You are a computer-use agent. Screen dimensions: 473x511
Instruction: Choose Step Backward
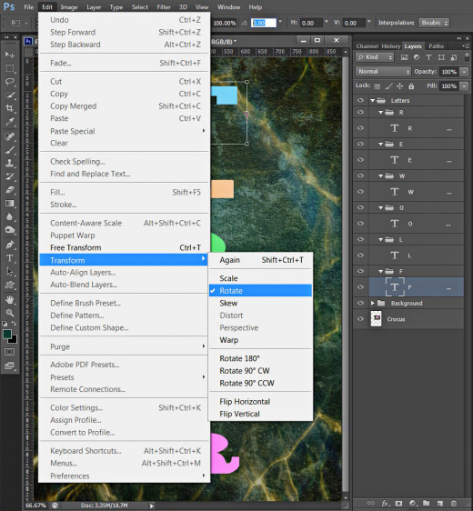[x=124, y=45]
